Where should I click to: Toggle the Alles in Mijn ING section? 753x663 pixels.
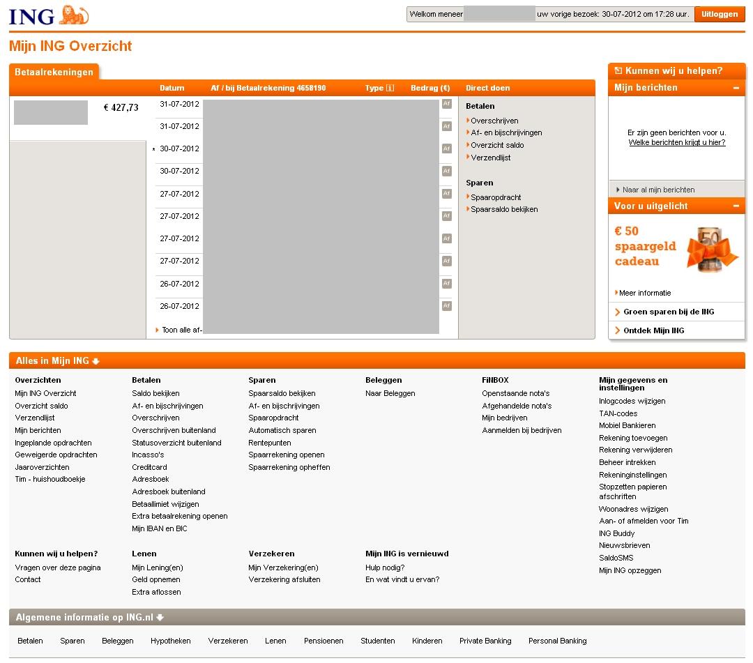58,361
